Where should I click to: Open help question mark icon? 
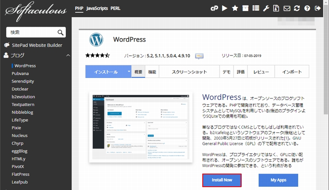click(x=307, y=8)
